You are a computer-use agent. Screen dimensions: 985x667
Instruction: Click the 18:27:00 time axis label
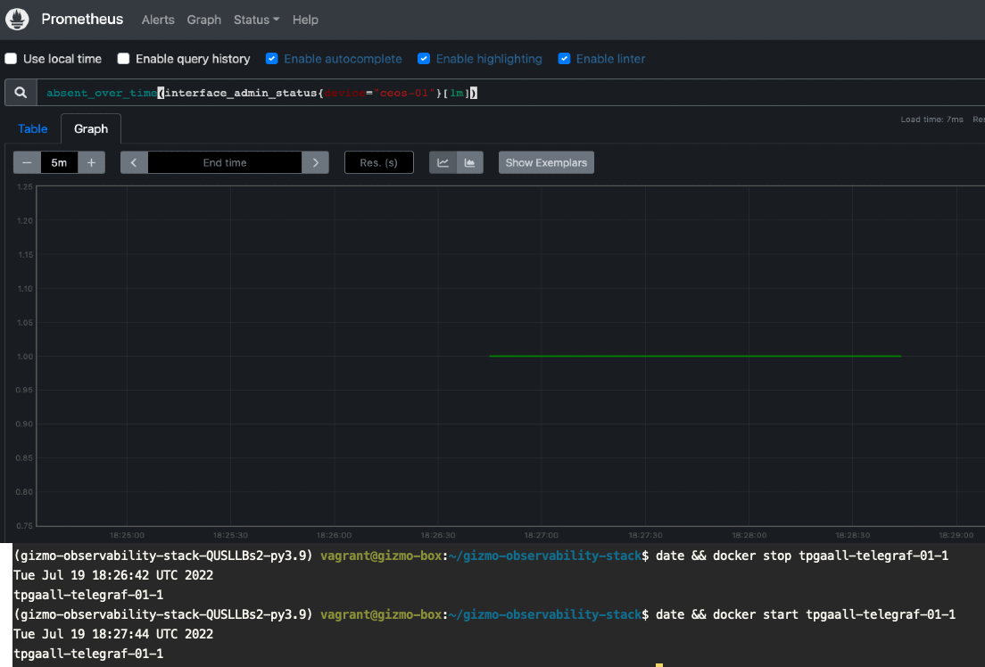[541, 535]
